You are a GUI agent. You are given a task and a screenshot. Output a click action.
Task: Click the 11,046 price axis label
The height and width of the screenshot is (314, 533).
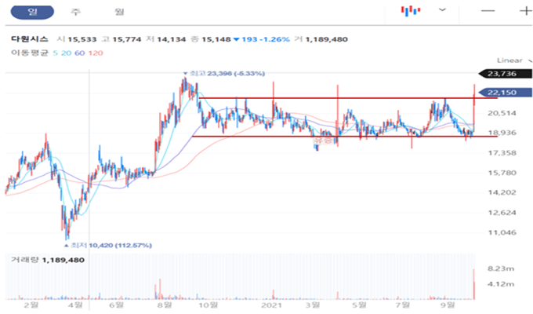502,232
